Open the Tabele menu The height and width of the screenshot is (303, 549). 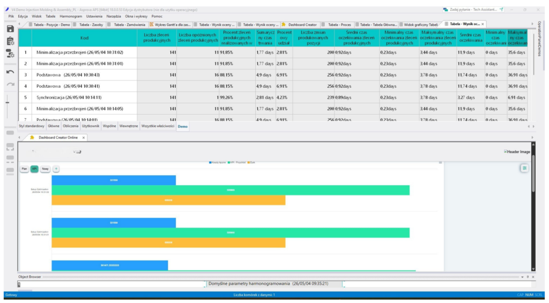point(50,17)
